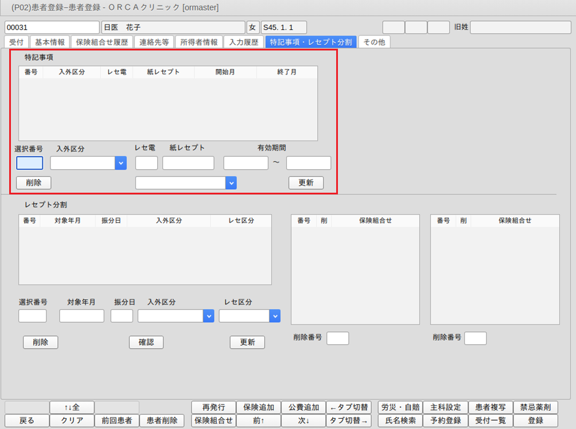This screenshot has height=429, width=576.
Task: Focus the 選択番号 field in 特記事項
Action: (29, 163)
